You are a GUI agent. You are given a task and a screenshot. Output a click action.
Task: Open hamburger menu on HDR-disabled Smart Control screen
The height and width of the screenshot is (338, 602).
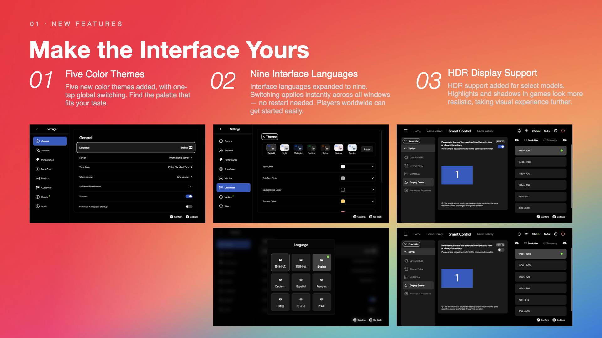tap(406, 234)
